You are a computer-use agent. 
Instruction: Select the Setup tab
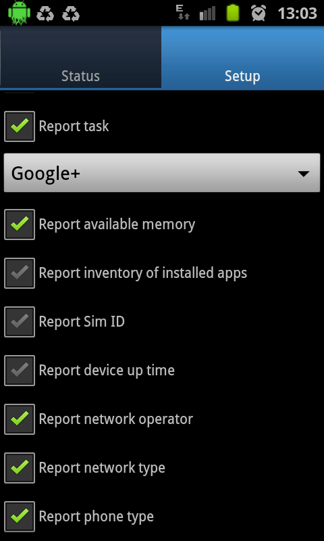(x=243, y=57)
